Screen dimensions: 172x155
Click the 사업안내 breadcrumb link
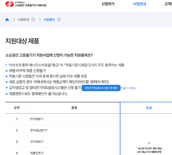pyautogui.click(x=23, y=20)
